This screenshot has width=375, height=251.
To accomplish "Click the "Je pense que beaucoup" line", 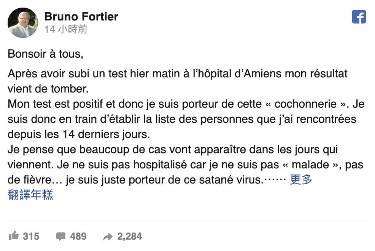I will (x=173, y=150).
